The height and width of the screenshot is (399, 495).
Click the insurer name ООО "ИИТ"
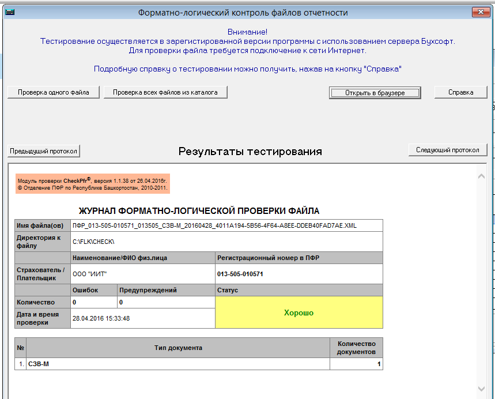[90, 274]
